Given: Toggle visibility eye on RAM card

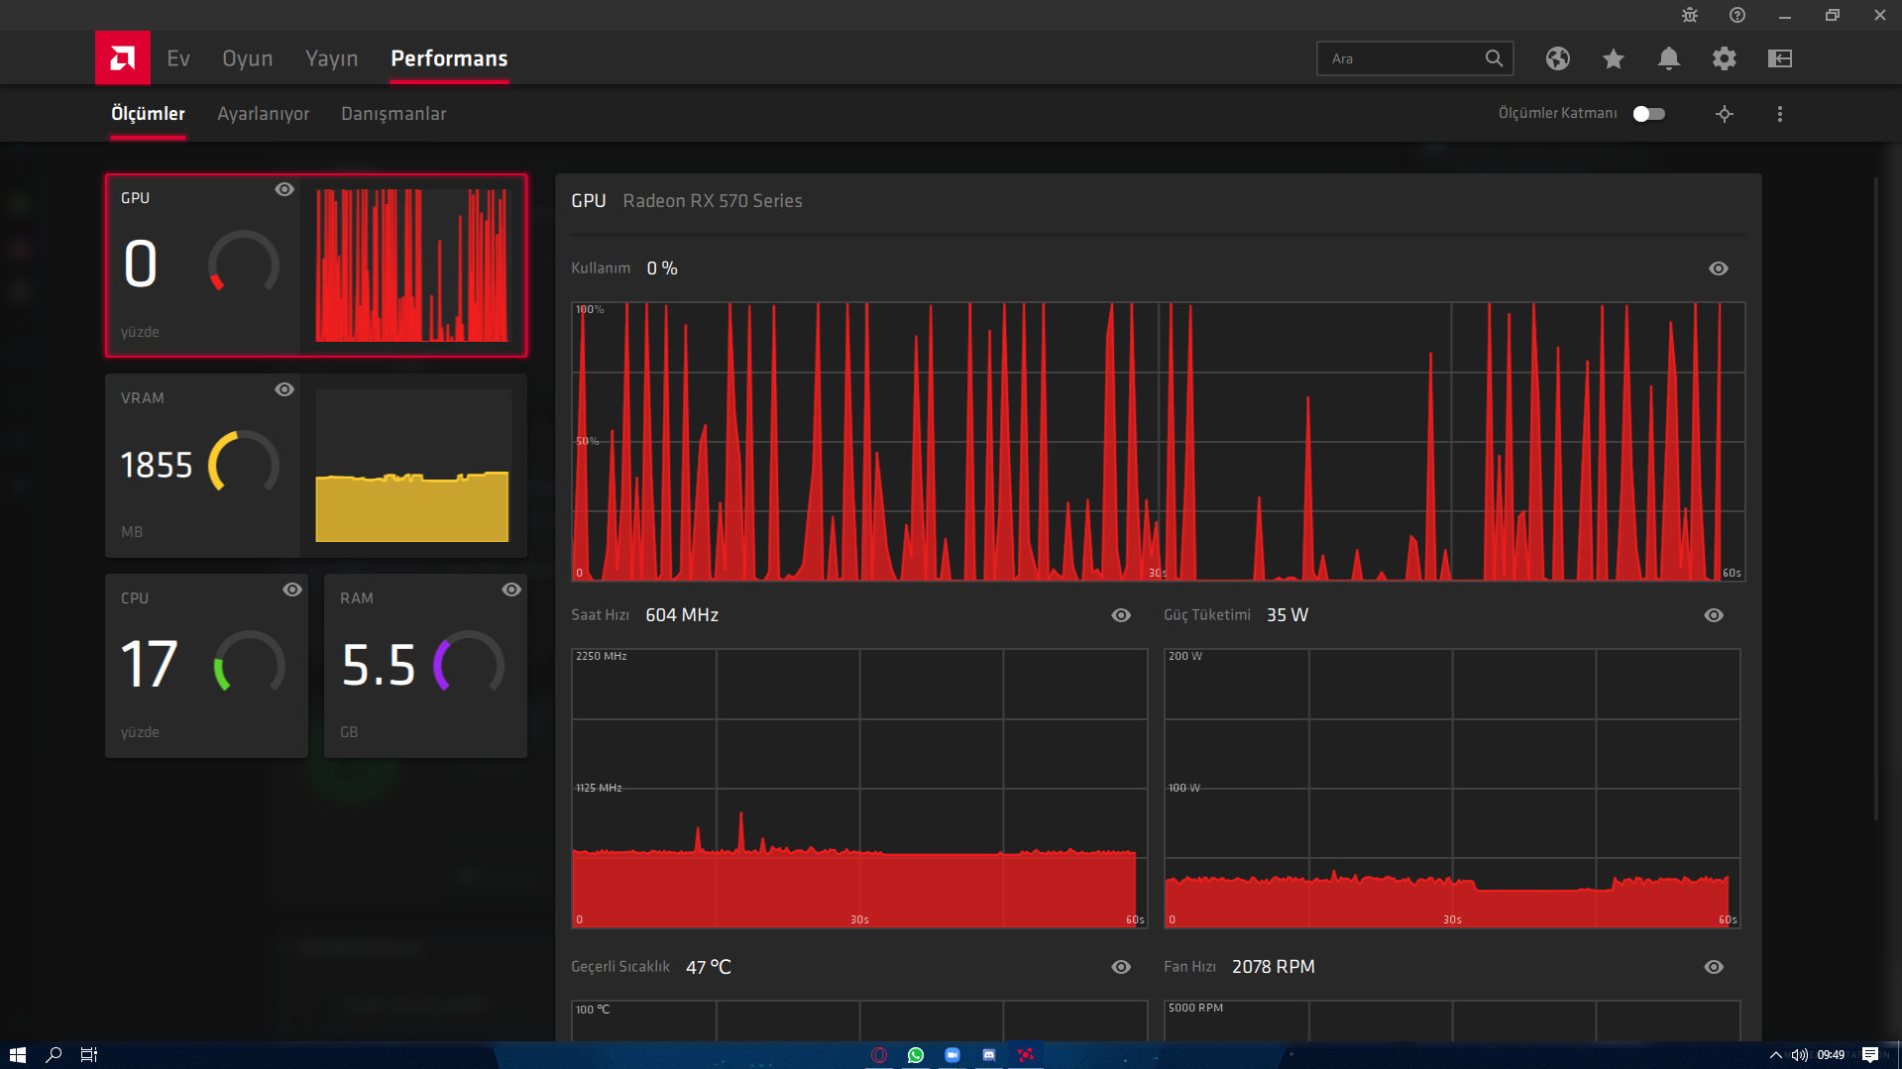Looking at the screenshot, I should pos(511,589).
